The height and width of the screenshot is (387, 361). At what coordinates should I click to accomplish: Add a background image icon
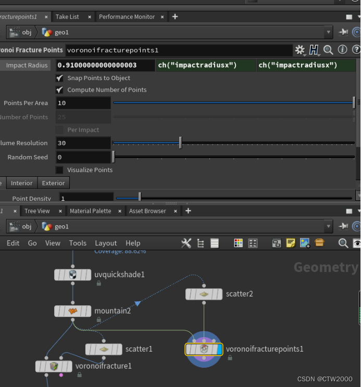305,243
